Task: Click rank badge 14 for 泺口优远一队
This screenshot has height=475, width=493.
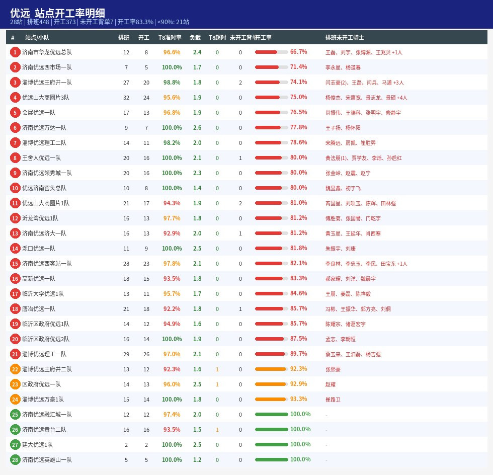Action: click(15, 249)
